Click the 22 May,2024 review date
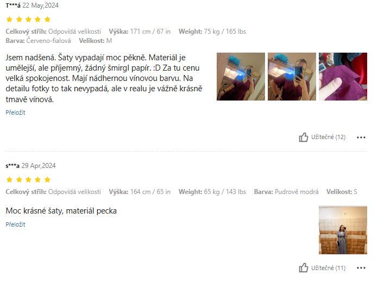 [x=40, y=5]
